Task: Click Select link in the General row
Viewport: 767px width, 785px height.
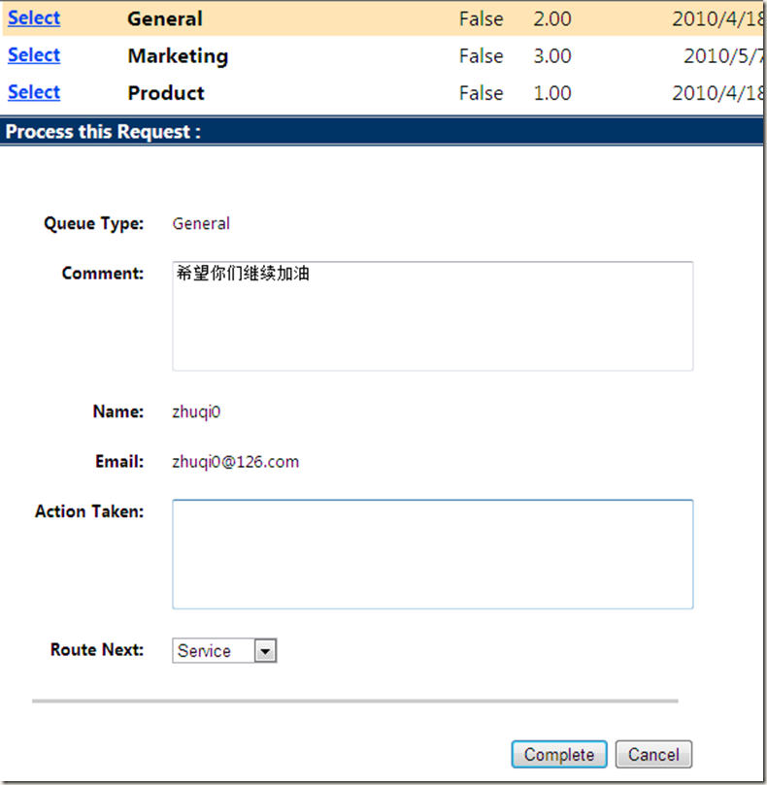Action: coord(34,18)
